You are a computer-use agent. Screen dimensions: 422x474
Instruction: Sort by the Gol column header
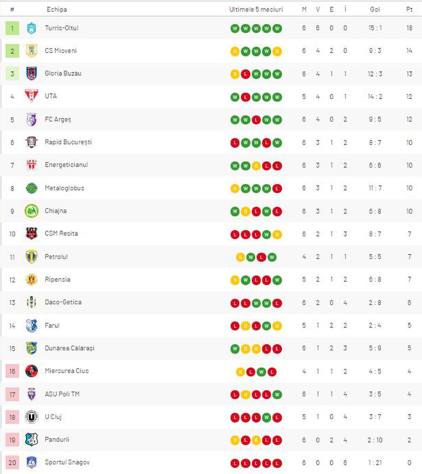pyautogui.click(x=375, y=9)
